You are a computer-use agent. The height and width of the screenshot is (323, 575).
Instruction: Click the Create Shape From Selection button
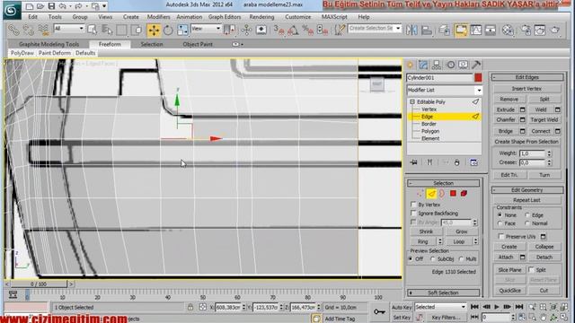(526, 142)
